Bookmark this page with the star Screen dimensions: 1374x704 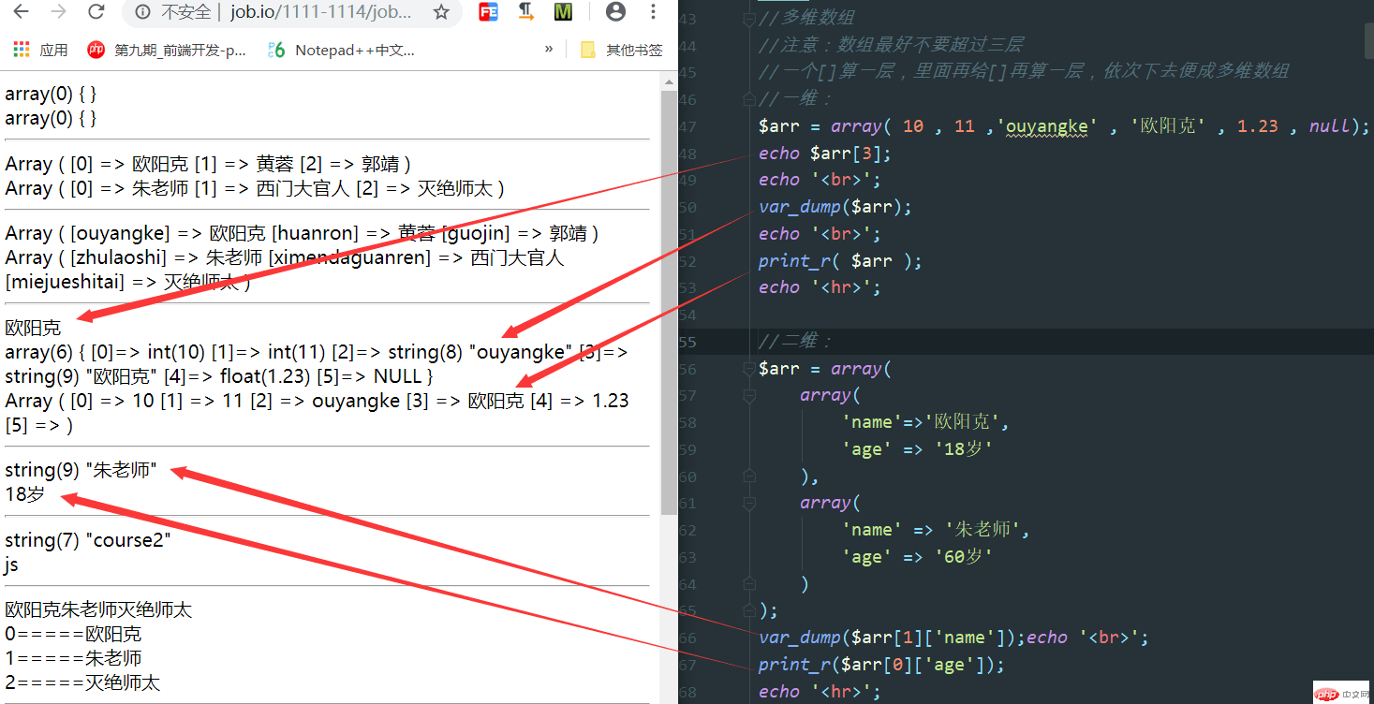point(441,12)
